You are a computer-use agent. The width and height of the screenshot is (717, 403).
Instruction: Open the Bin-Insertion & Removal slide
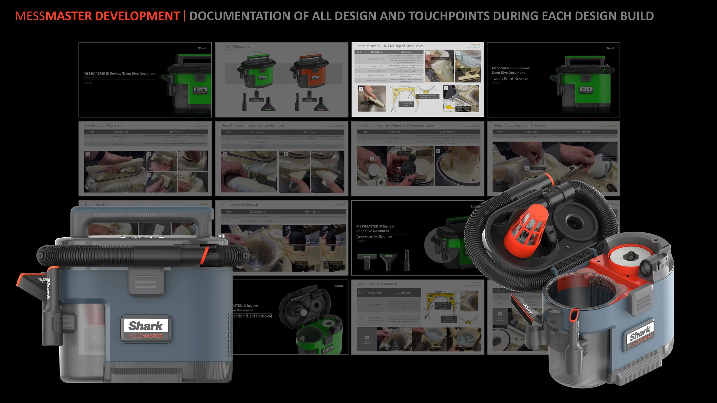(290, 229)
